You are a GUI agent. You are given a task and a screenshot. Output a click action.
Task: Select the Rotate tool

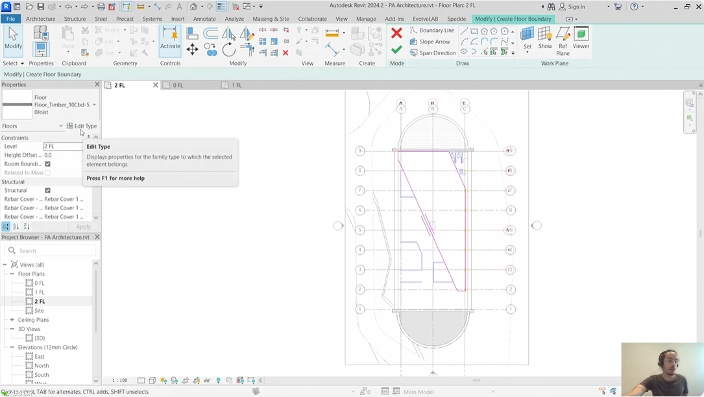tap(229, 49)
